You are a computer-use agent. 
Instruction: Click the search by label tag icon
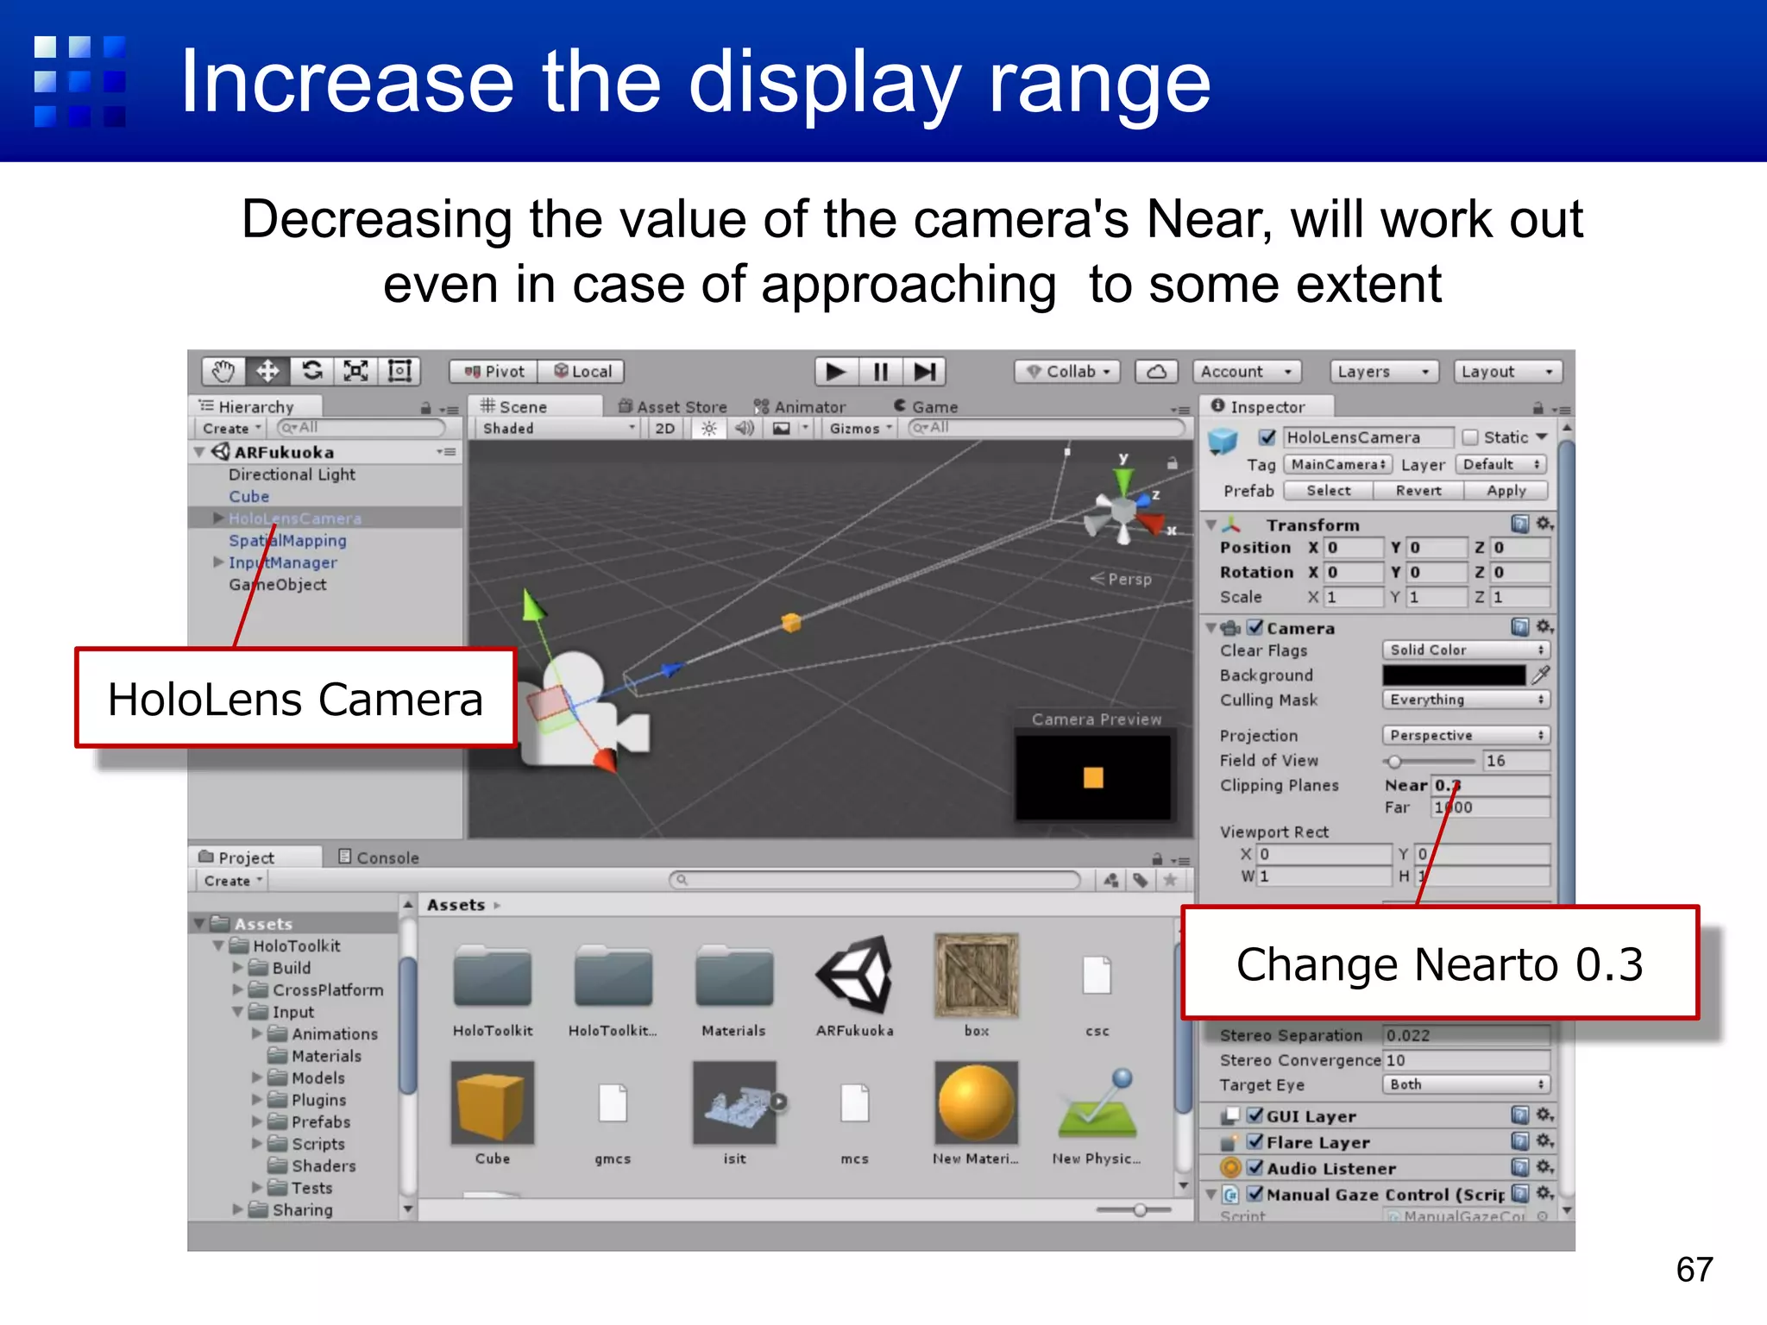1141,880
